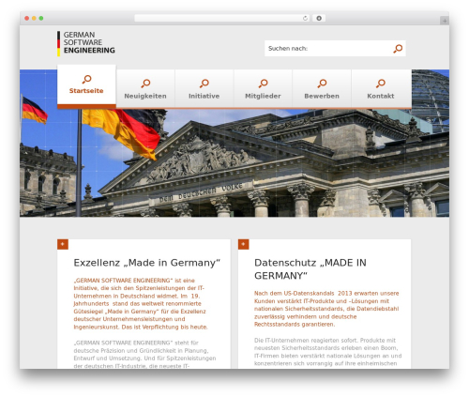
Task: Reload the page with the browser refresh icon
Action: tap(305, 19)
